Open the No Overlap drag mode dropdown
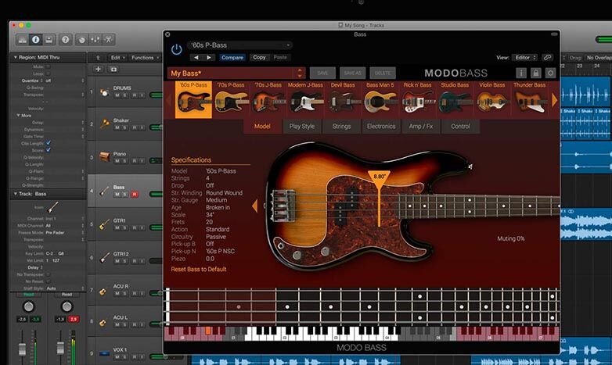Image resolution: width=612 pixels, height=365 pixels. pos(599,58)
